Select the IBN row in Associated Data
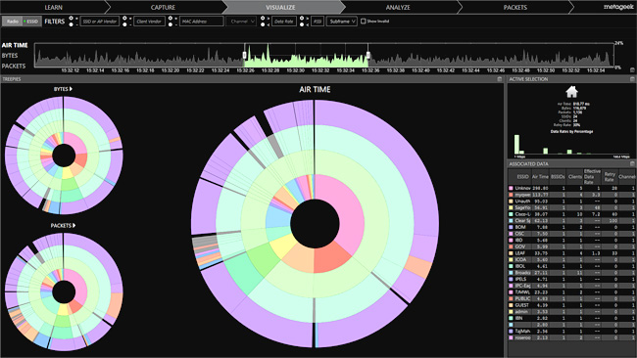The height and width of the screenshot is (358, 637). tap(571, 318)
